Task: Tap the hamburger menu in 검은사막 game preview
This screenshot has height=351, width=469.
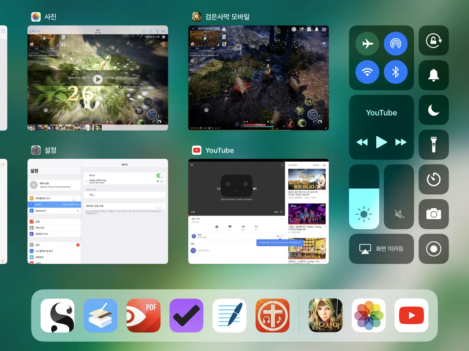Action: [x=324, y=29]
